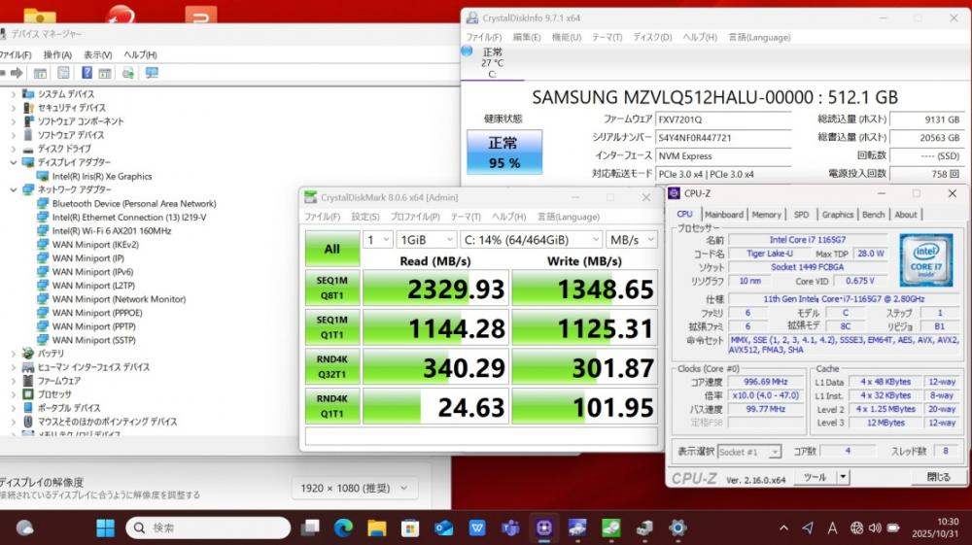
Task: Expand the ファームウェア node
Action: 13,380
